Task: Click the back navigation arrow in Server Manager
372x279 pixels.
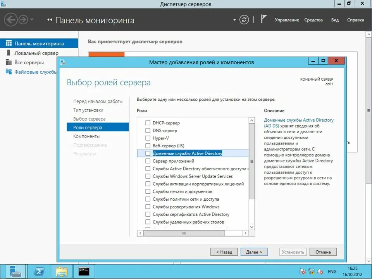Action: (11, 20)
